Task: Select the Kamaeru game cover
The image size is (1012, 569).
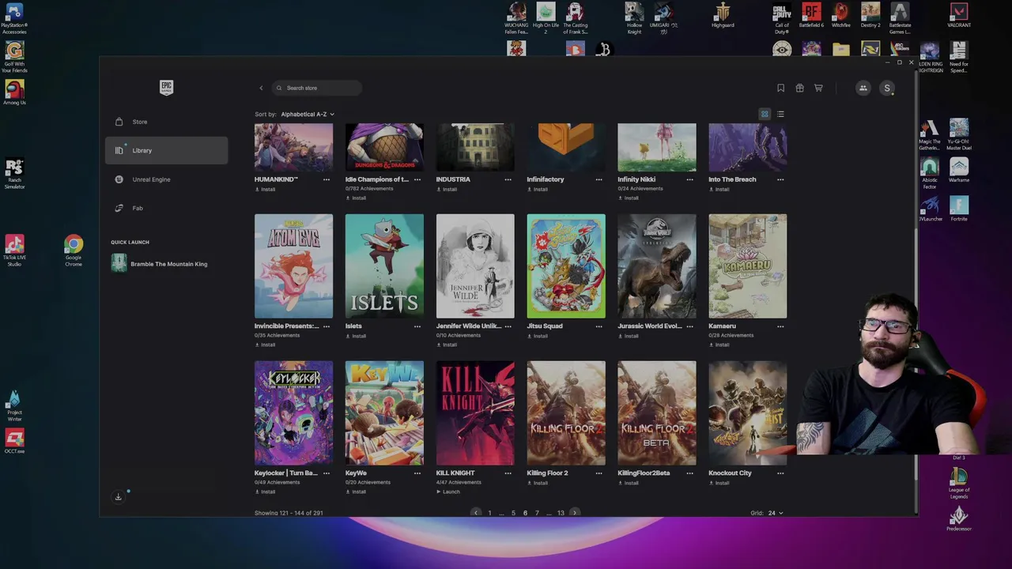Action: [748, 266]
